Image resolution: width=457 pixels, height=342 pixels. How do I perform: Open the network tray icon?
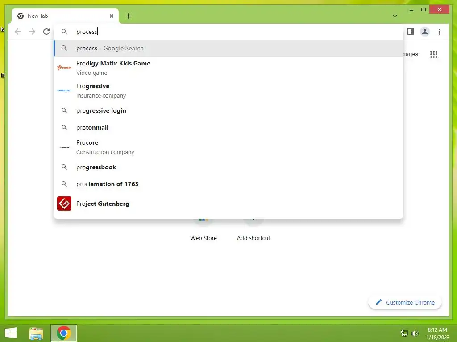(x=404, y=334)
